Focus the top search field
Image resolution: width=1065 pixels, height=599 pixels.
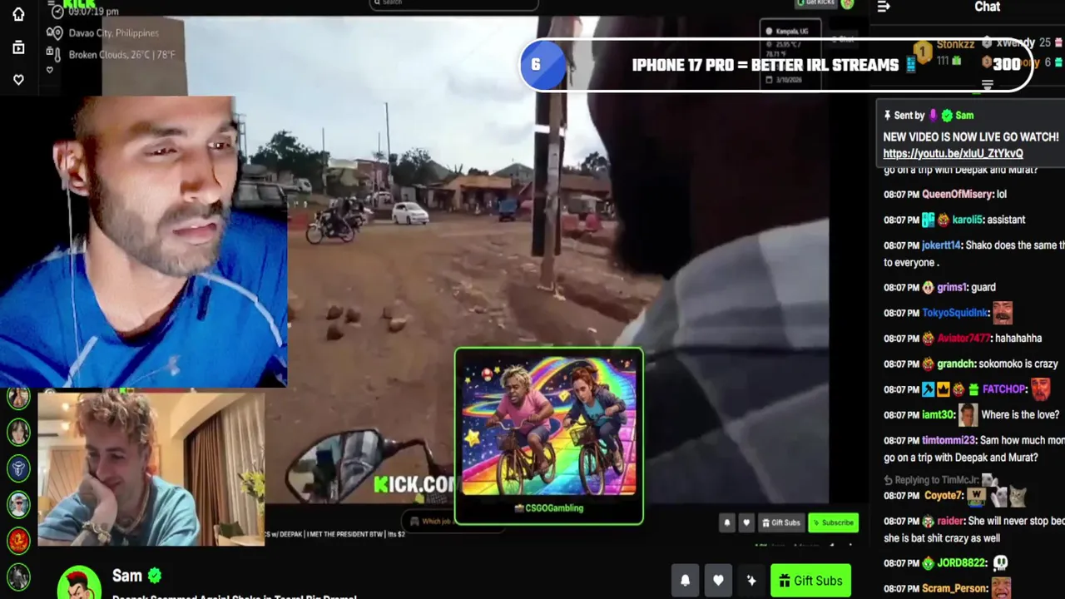coord(453,3)
